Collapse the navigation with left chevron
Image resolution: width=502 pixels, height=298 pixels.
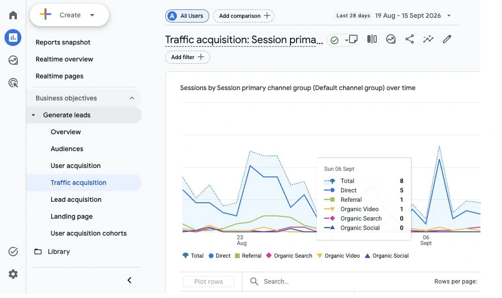(x=129, y=280)
